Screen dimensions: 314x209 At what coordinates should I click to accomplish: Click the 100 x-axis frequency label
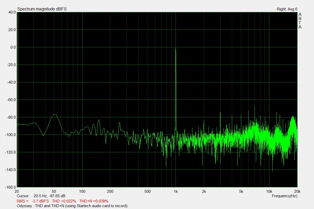click(x=82, y=191)
